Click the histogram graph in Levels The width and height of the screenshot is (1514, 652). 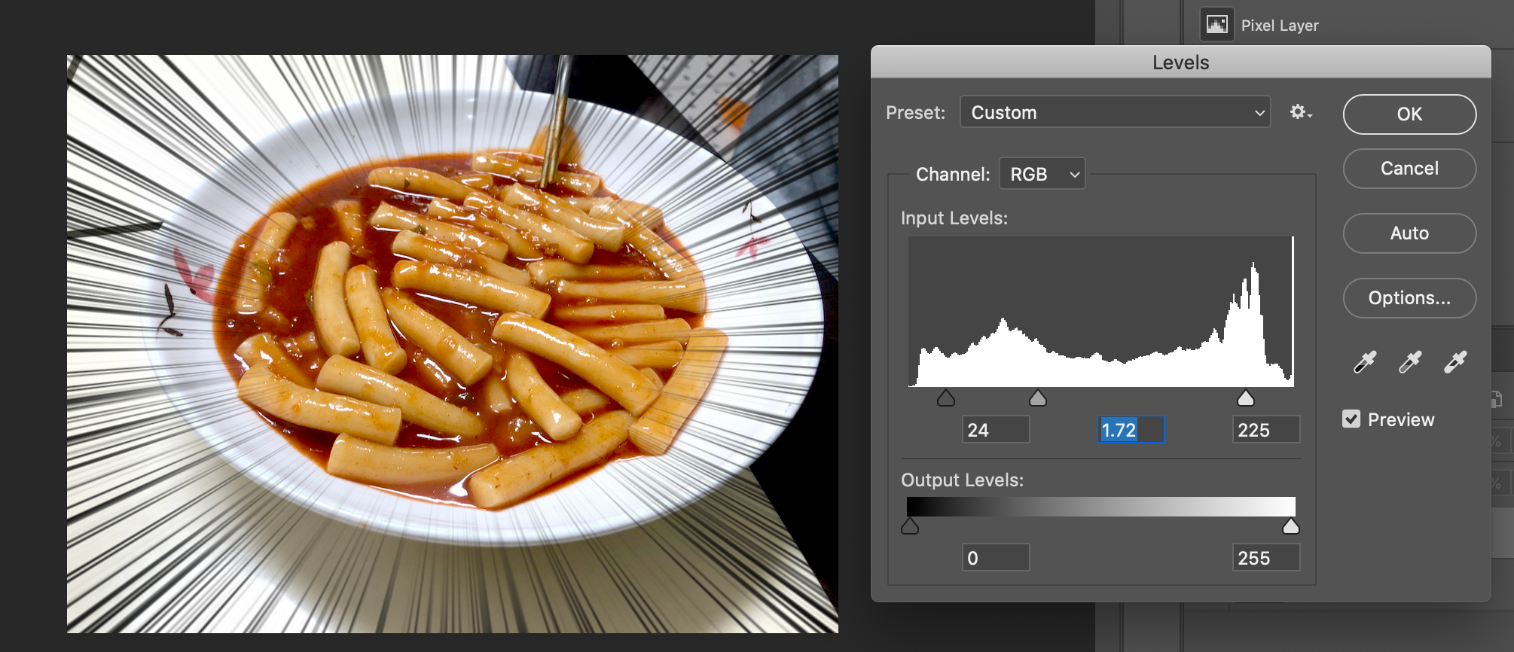coord(1101,312)
